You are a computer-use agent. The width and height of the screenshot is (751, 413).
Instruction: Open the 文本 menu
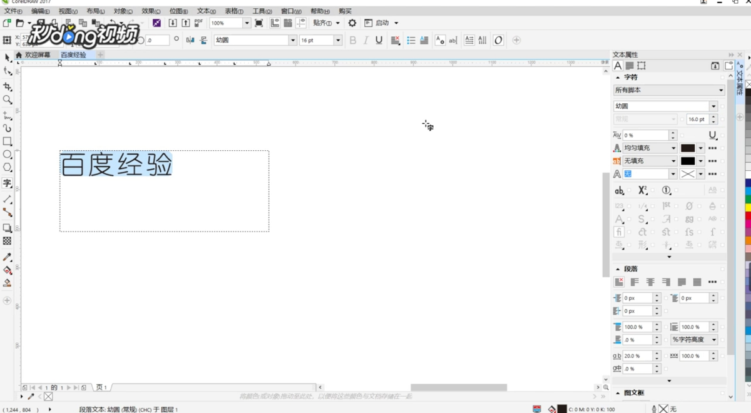(x=207, y=11)
